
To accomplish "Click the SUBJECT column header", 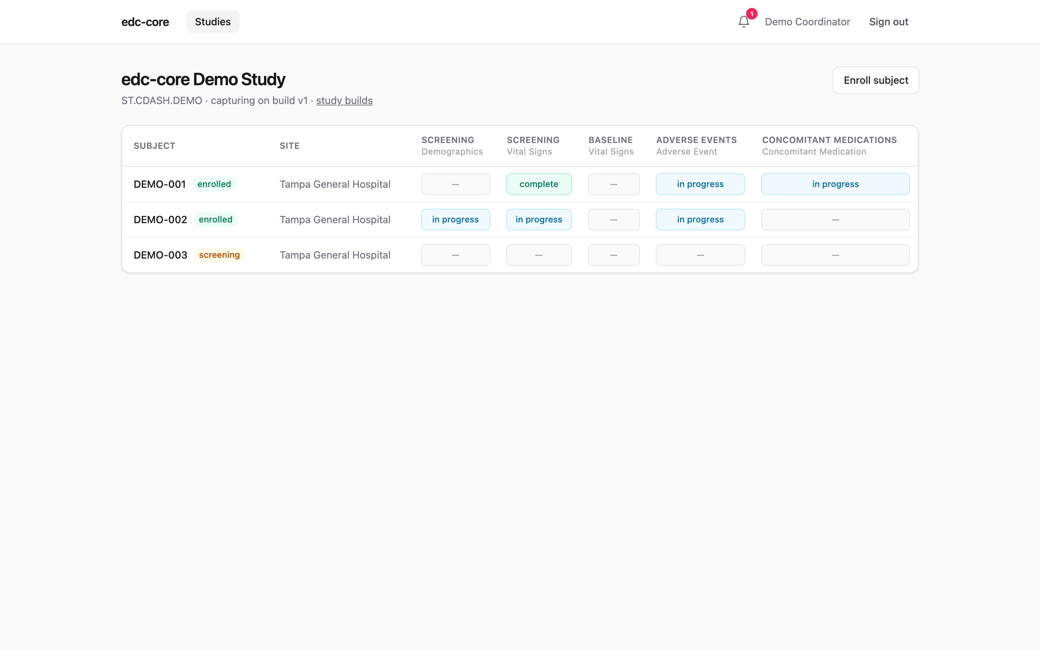I will pos(154,146).
